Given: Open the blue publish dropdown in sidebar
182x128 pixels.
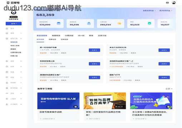Looking at the screenshot, I should 14,23.
